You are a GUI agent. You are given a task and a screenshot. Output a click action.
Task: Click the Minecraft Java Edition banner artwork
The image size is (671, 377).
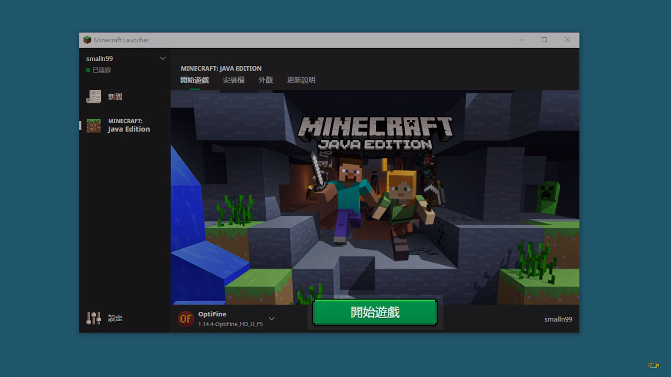pyautogui.click(x=375, y=197)
